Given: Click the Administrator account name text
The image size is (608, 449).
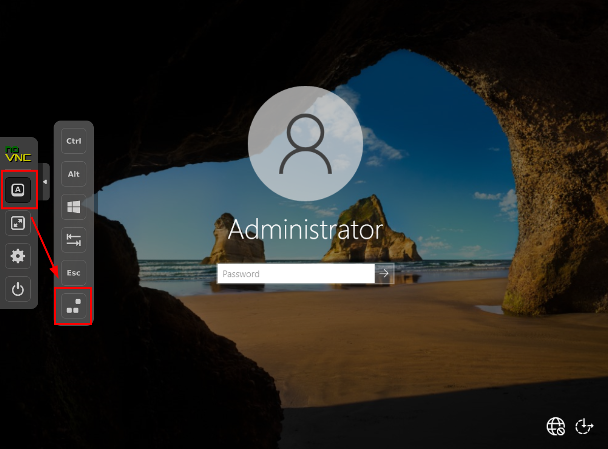Looking at the screenshot, I should [x=305, y=230].
